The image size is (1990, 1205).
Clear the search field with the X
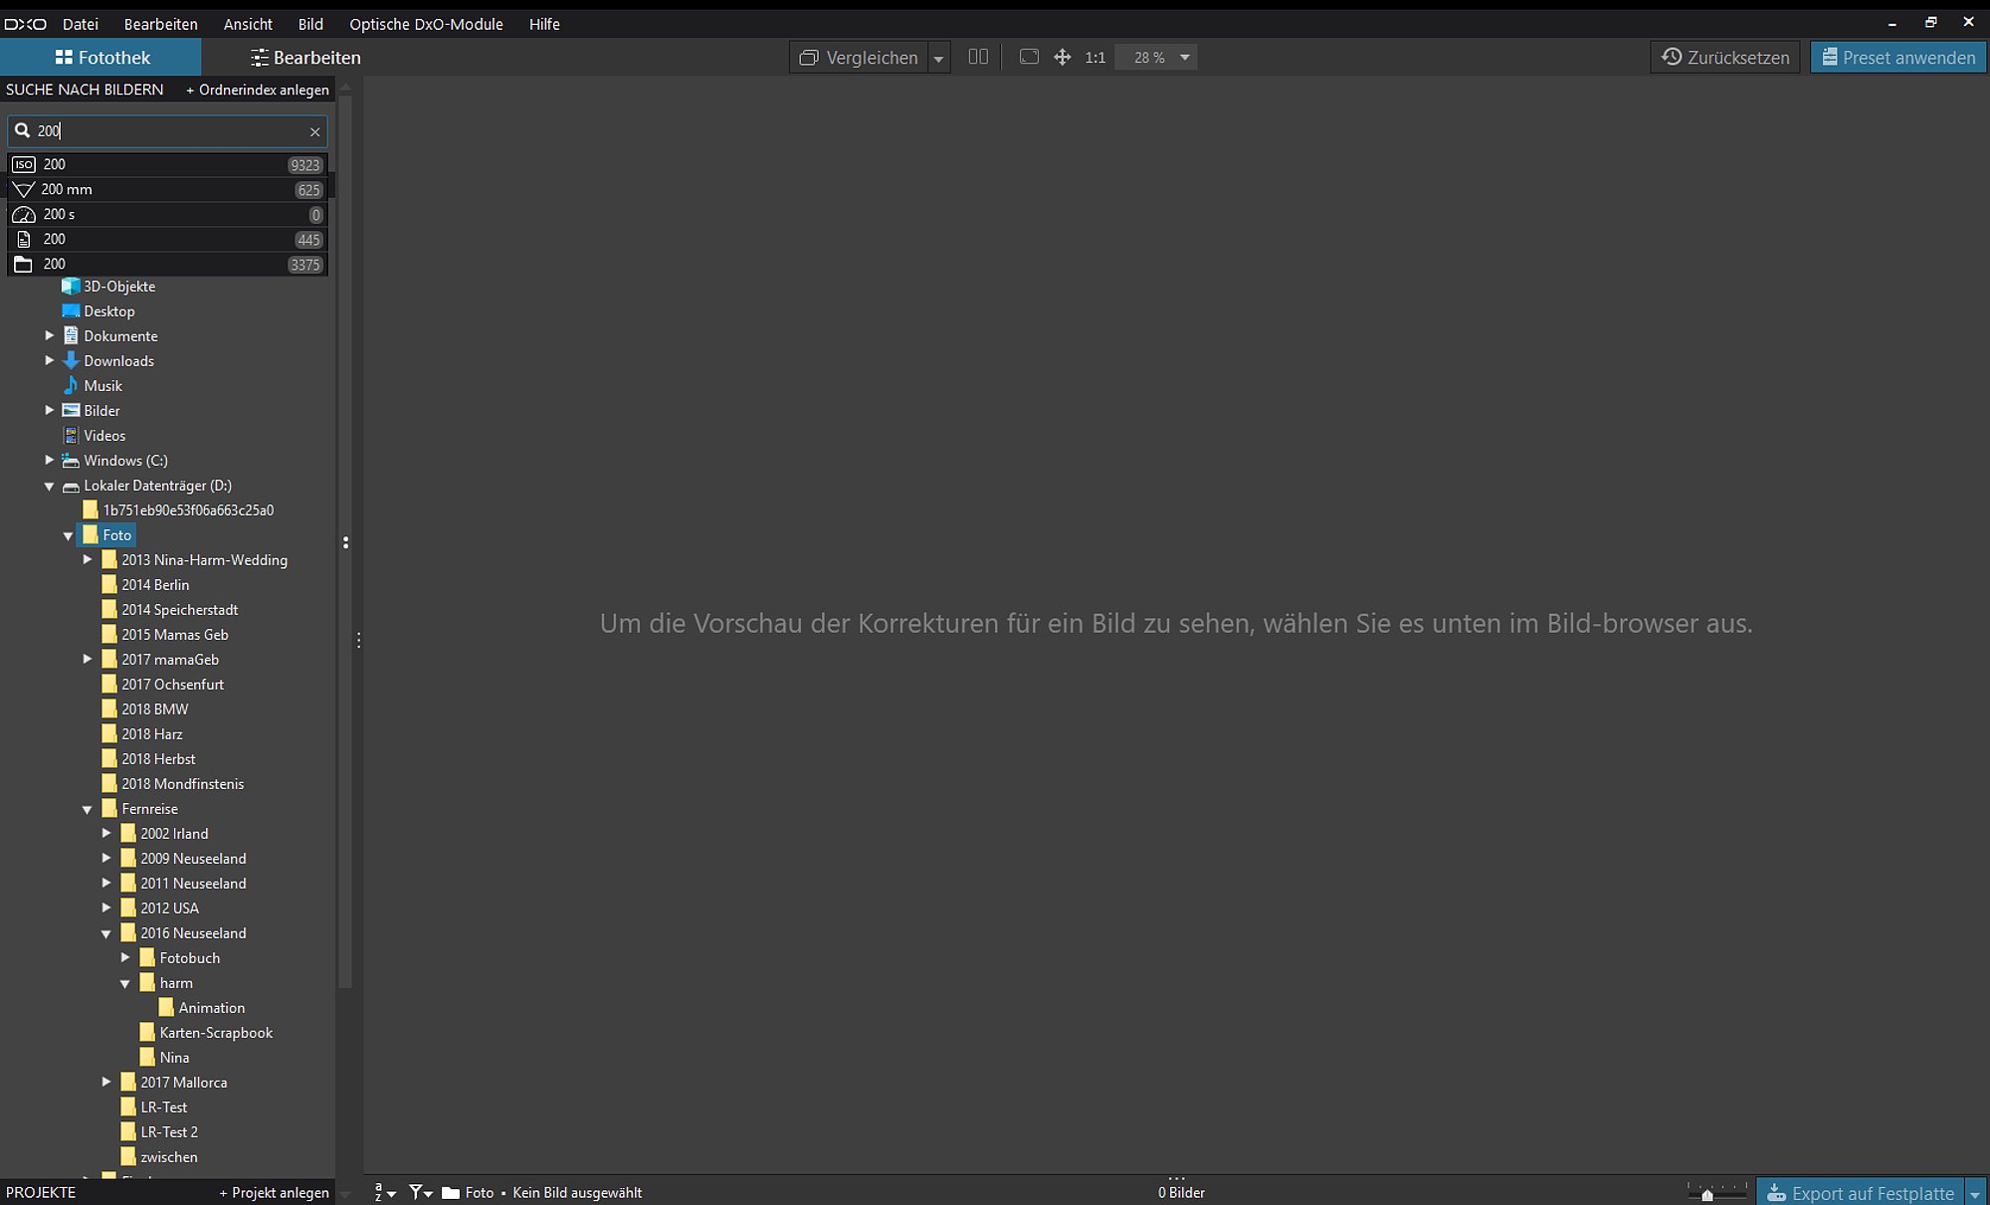point(314,131)
